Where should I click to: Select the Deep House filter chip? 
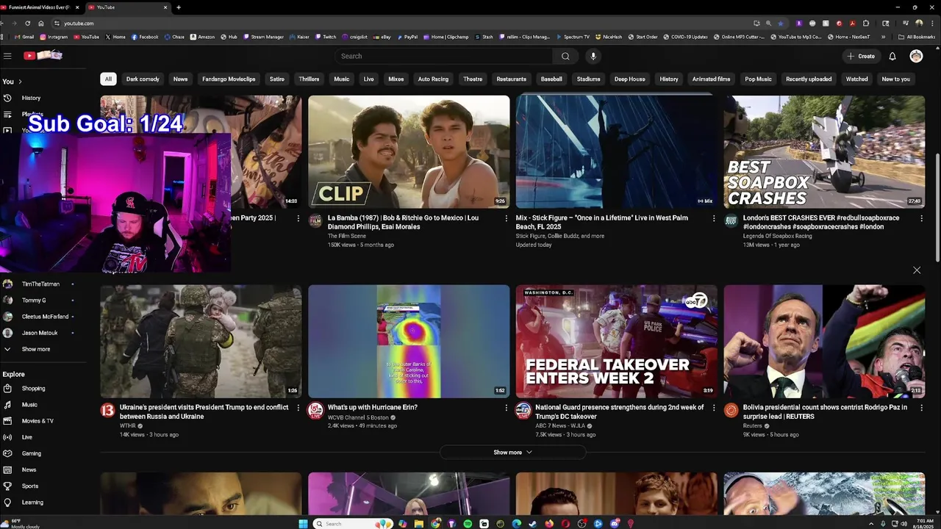[x=629, y=79]
